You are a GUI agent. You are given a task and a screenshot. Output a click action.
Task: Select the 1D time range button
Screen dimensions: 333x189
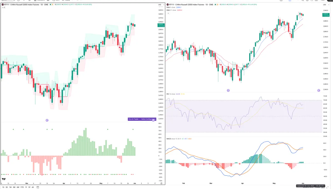coord(3,187)
